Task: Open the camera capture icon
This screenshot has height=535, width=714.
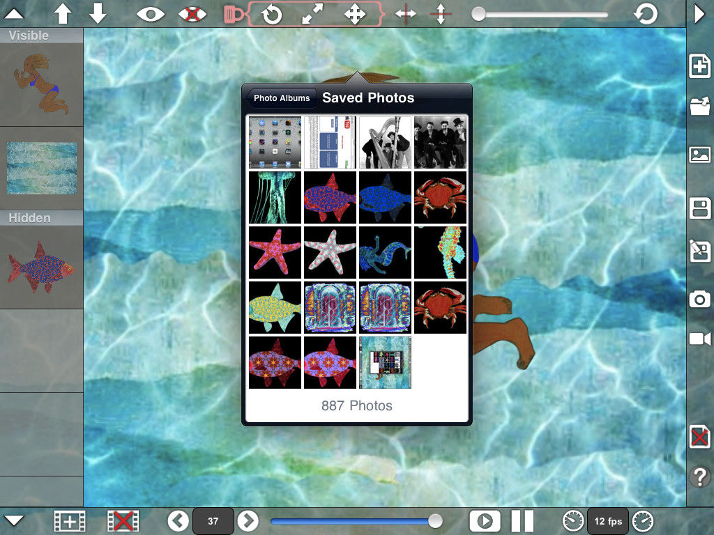Action: pyautogui.click(x=699, y=300)
